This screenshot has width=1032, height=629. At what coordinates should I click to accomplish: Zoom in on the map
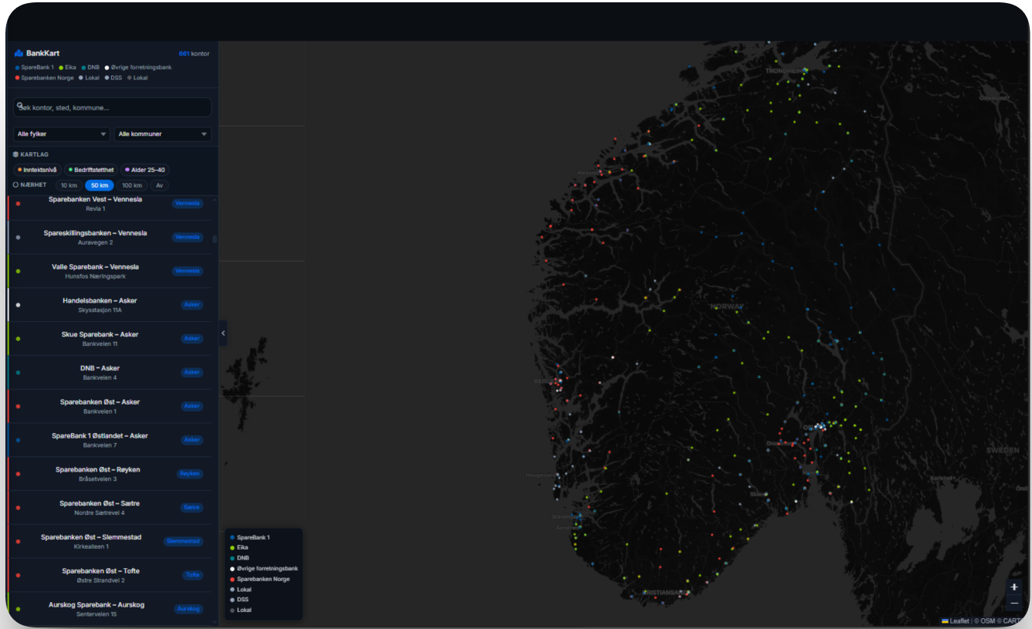pos(1014,587)
